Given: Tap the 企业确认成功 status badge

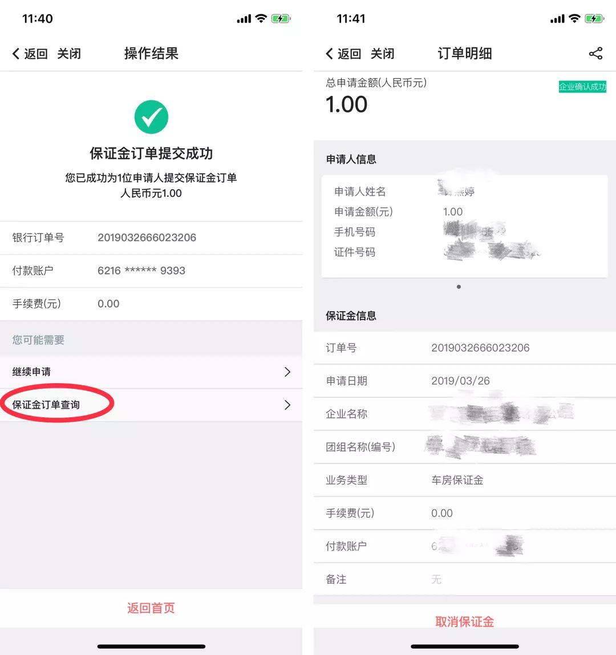Looking at the screenshot, I should tap(582, 87).
